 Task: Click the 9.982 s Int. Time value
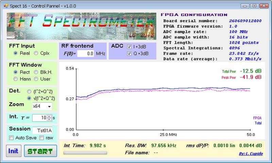click(98, 145)
